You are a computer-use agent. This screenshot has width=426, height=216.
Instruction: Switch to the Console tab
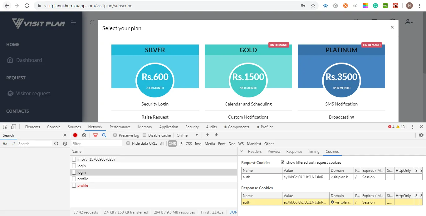(x=54, y=127)
